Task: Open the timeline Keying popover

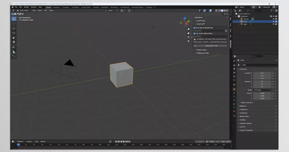Action: [30, 141]
